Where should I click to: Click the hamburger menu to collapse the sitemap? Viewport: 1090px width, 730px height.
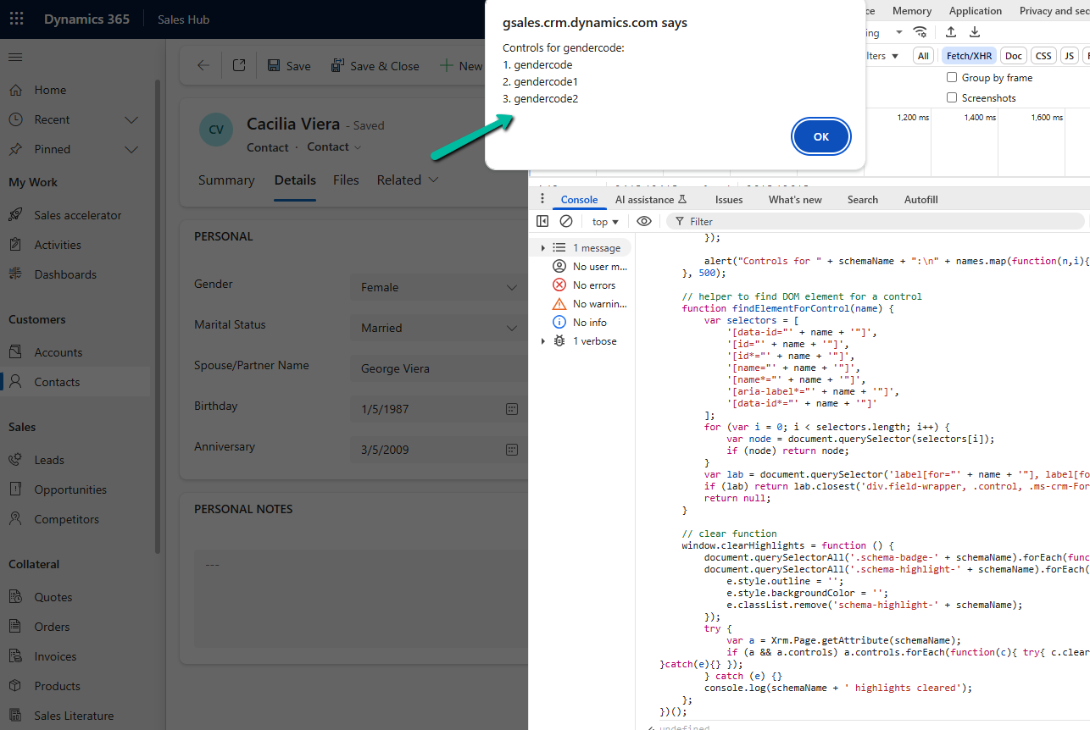coord(15,57)
